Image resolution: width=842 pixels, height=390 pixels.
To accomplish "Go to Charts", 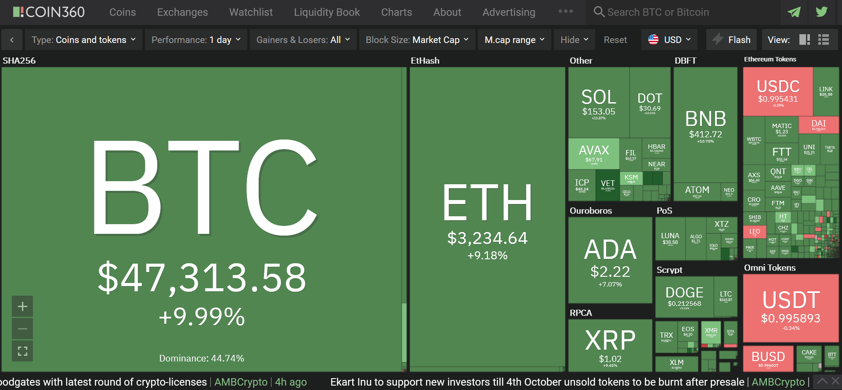I will 397,12.
